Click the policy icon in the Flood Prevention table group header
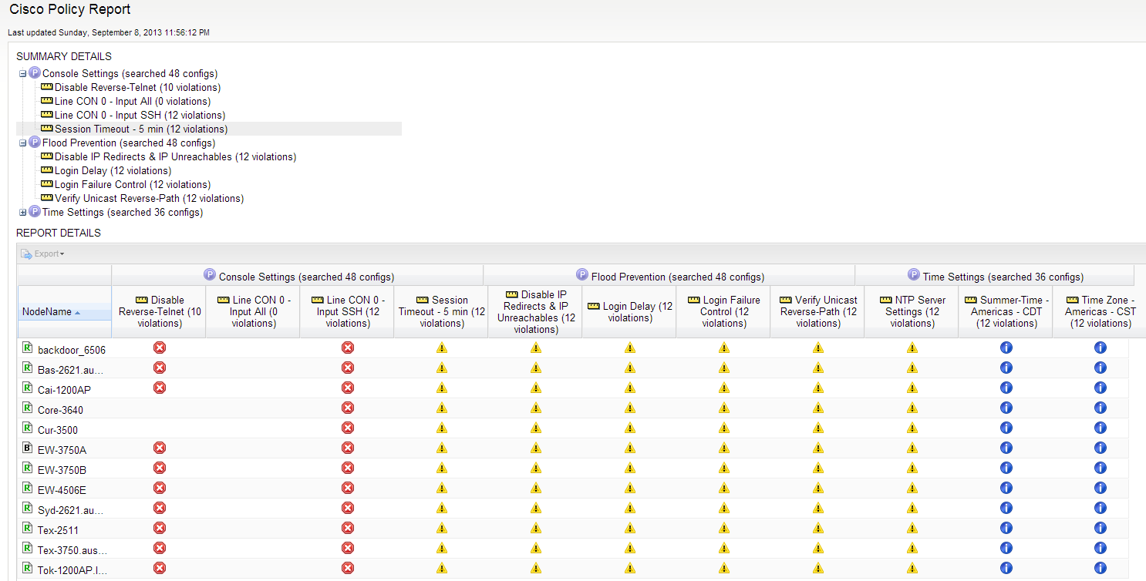The image size is (1146, 581). [583, 276]
